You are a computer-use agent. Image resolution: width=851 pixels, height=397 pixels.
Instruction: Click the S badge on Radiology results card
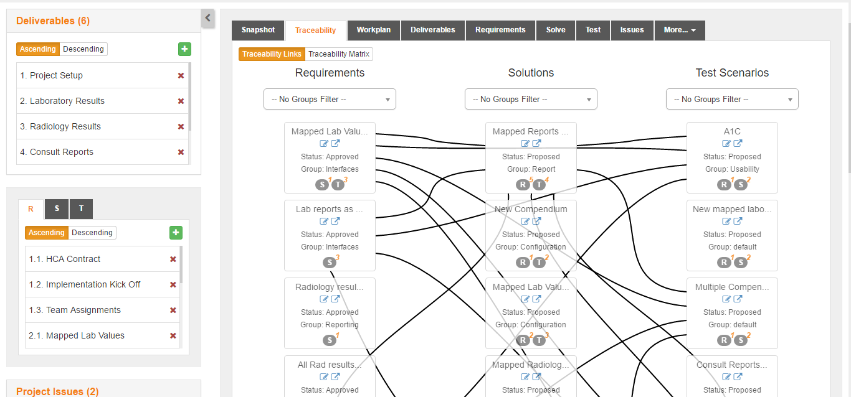coord(330,340)
